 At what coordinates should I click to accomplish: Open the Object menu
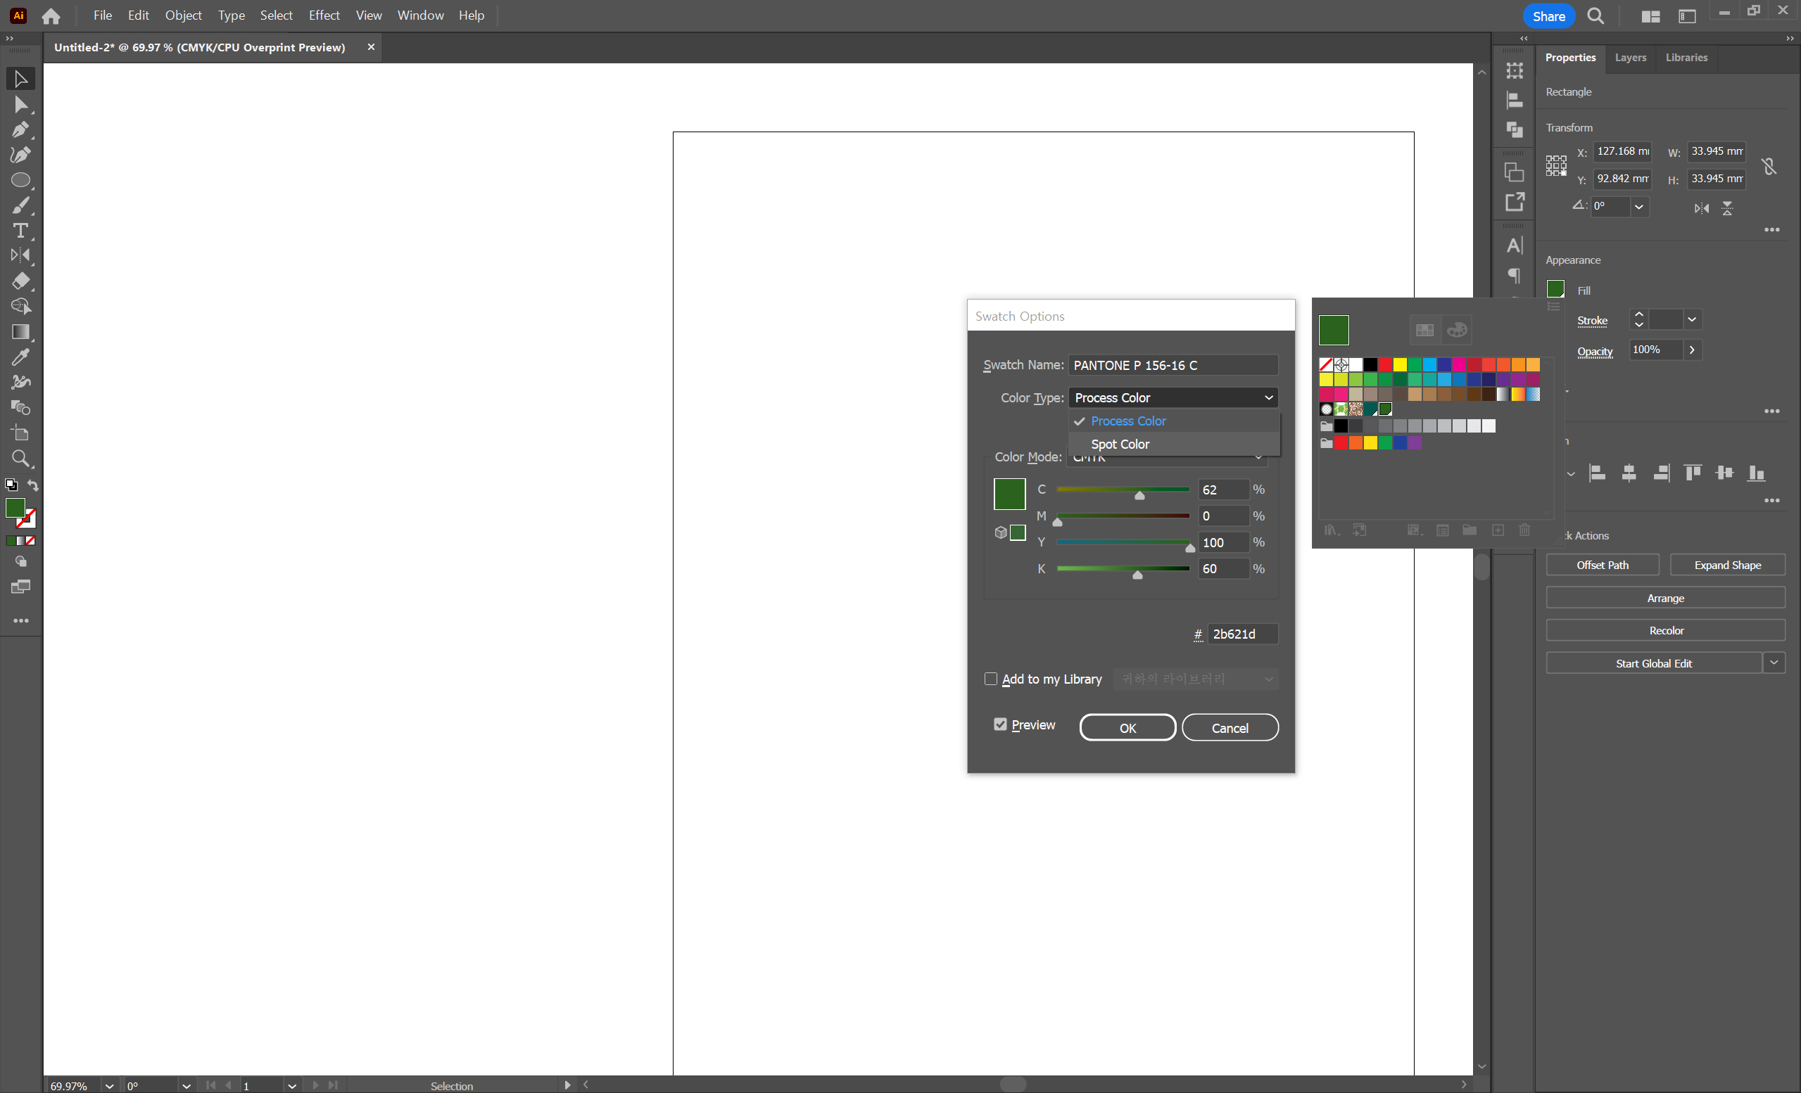pos(183,15)
